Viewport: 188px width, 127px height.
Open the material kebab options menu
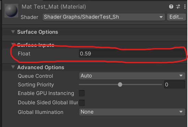pos(185,7)
